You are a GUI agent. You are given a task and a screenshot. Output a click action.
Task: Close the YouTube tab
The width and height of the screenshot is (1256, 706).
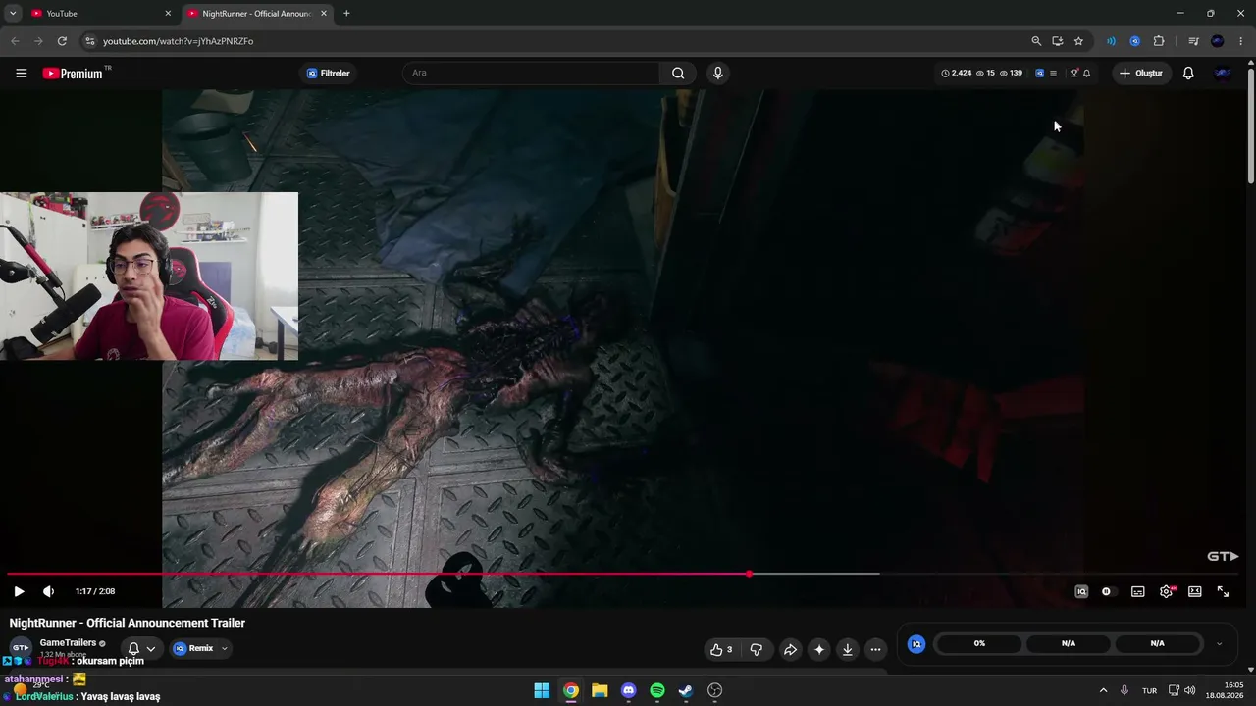tap(168, 14)
